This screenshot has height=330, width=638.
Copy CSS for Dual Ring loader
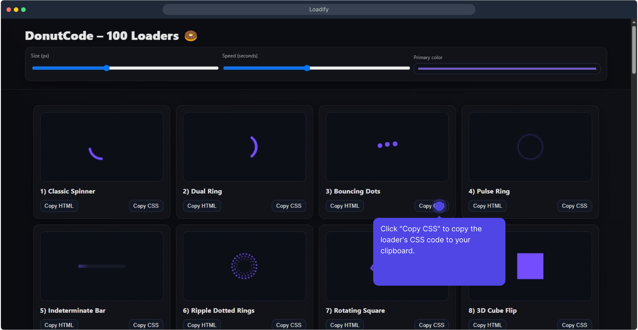289,206
